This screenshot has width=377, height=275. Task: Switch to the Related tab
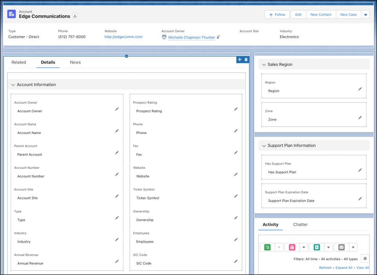tap(19, 62)
